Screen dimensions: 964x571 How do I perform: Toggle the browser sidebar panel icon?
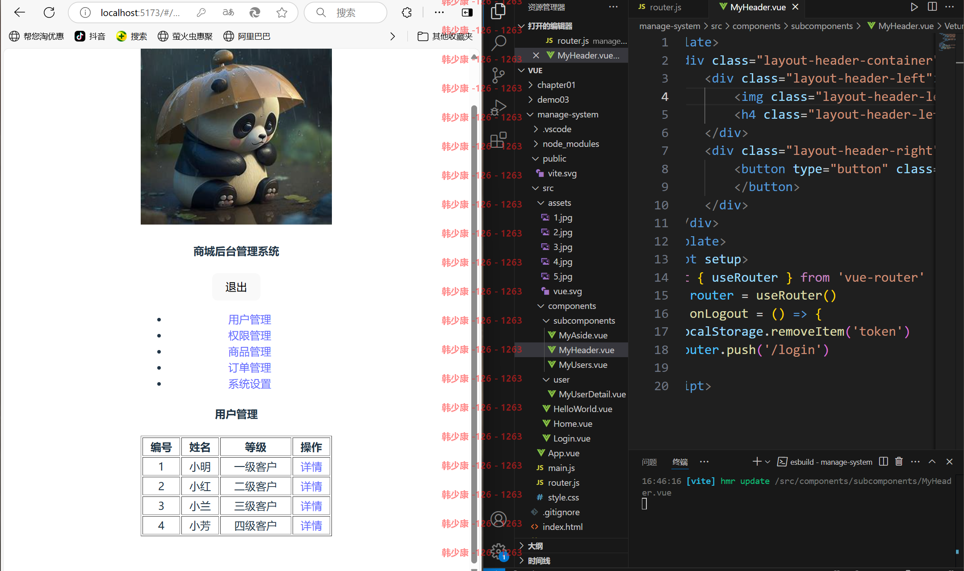coord(467,13)
